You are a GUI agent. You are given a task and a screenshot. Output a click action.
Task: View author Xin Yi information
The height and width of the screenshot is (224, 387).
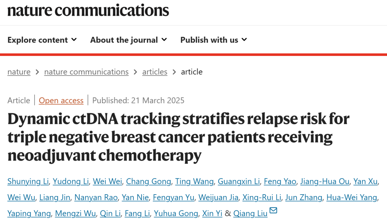pyautogui.click(x=212, y=214)
